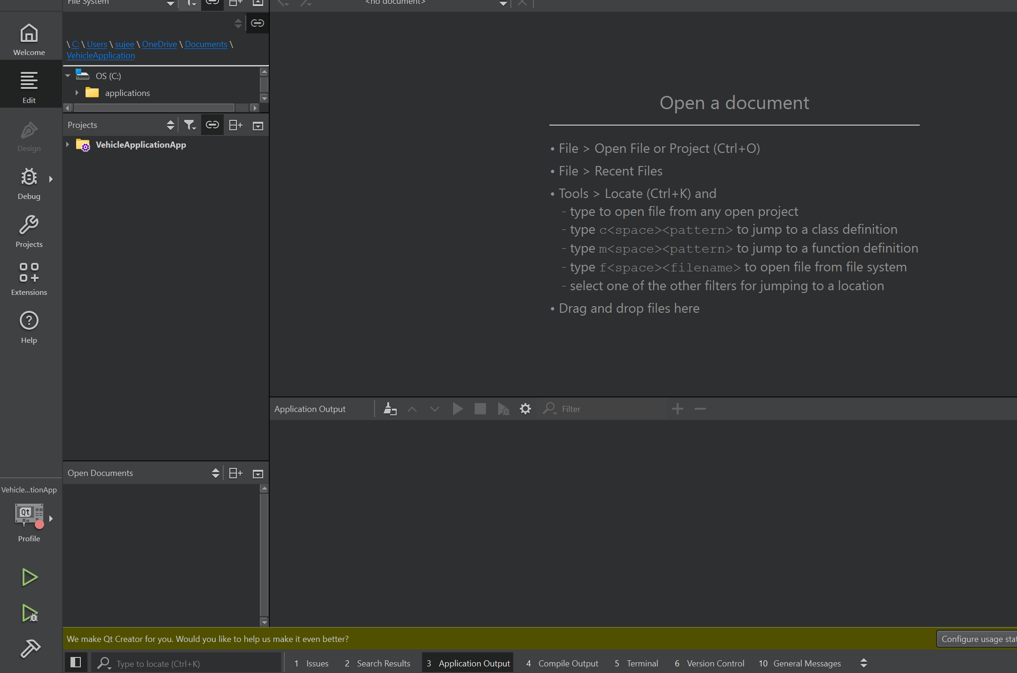This screenshot has height=673, width=1017.
Task: Build project with hammer icon
Action: (x=31, y=649)
